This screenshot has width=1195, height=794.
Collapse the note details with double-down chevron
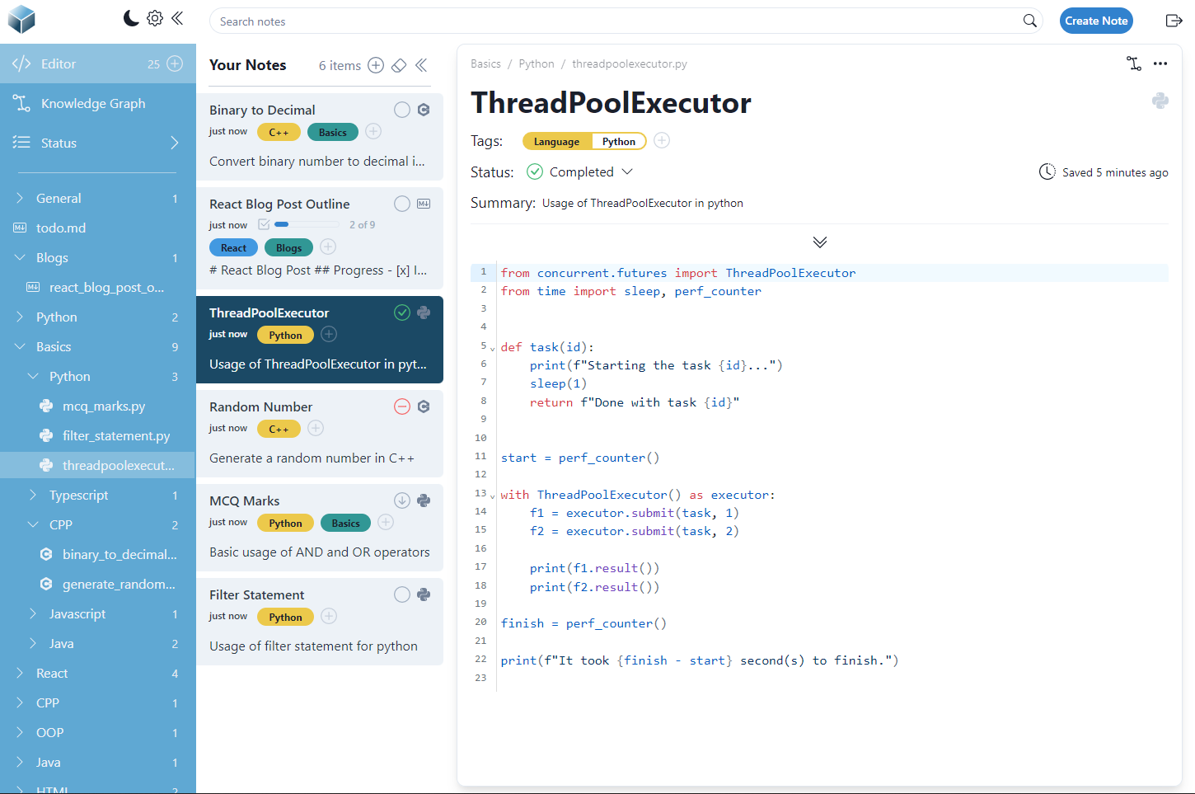(x=819, y=242)
